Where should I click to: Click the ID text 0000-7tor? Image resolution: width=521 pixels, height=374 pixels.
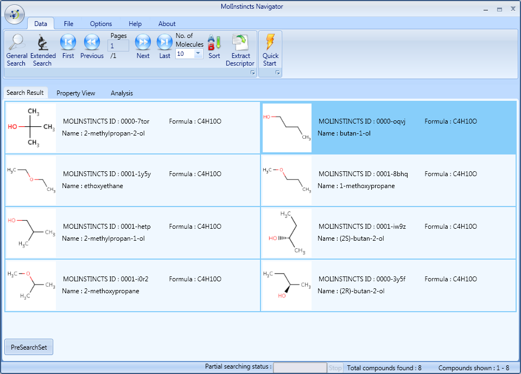click(x=135, y=121)
